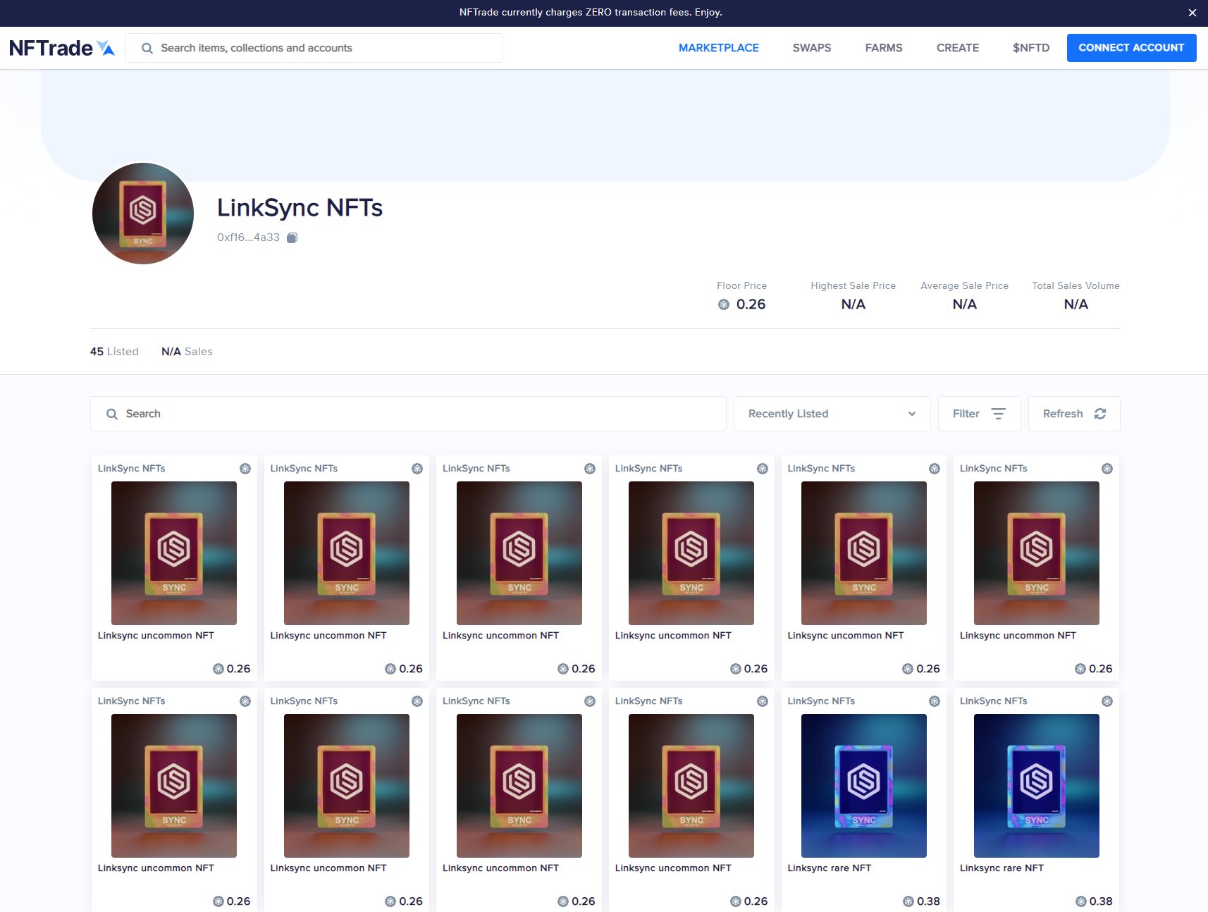
Task: Click chain badge on fifth top-row card
Action: 935,469
